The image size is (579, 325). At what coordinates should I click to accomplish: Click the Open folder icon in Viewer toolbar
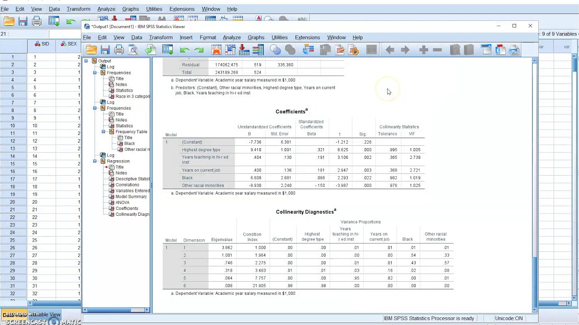(91, 50)
